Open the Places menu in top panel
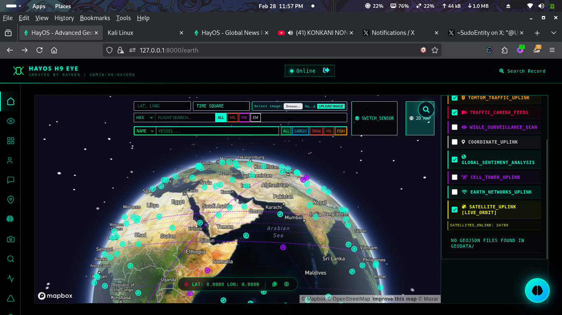The height and width of the screenshot is (315, 562). [x=63, y=6]
